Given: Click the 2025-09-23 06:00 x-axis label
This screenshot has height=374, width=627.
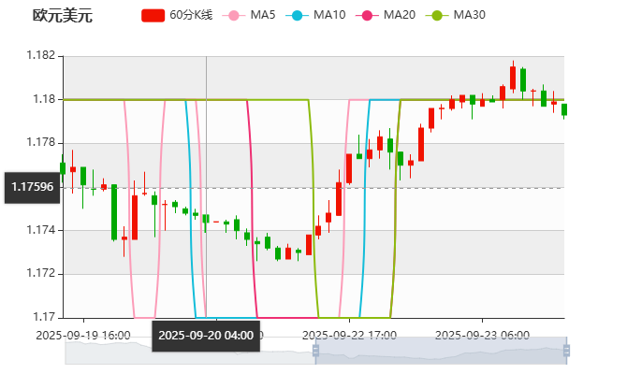Looking at the screenshot, I should click(x=484, y=335).
